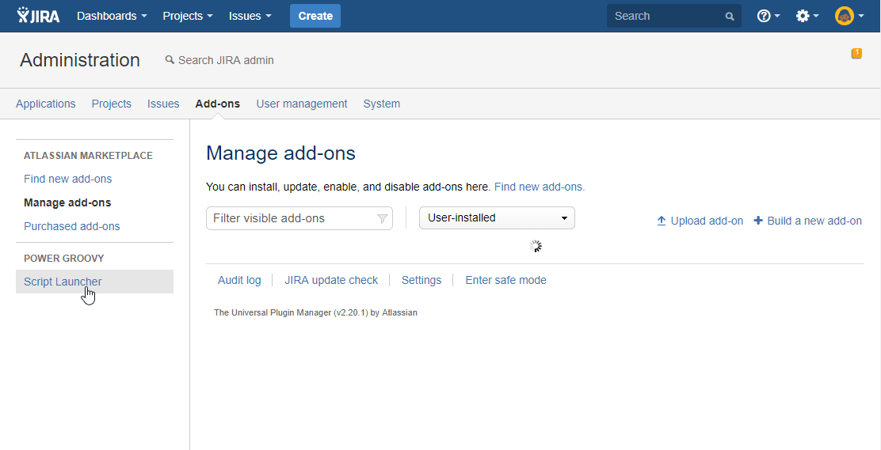881x450 pixels.
Task: Click the Filter visible add-ons field
Action: [299, 218]
